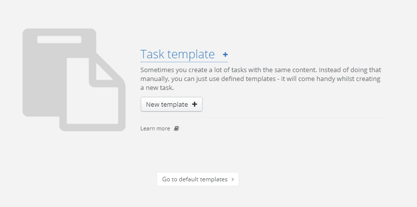Click the word 'template' in the heading
417x207 pixels.
coord(191,54)
